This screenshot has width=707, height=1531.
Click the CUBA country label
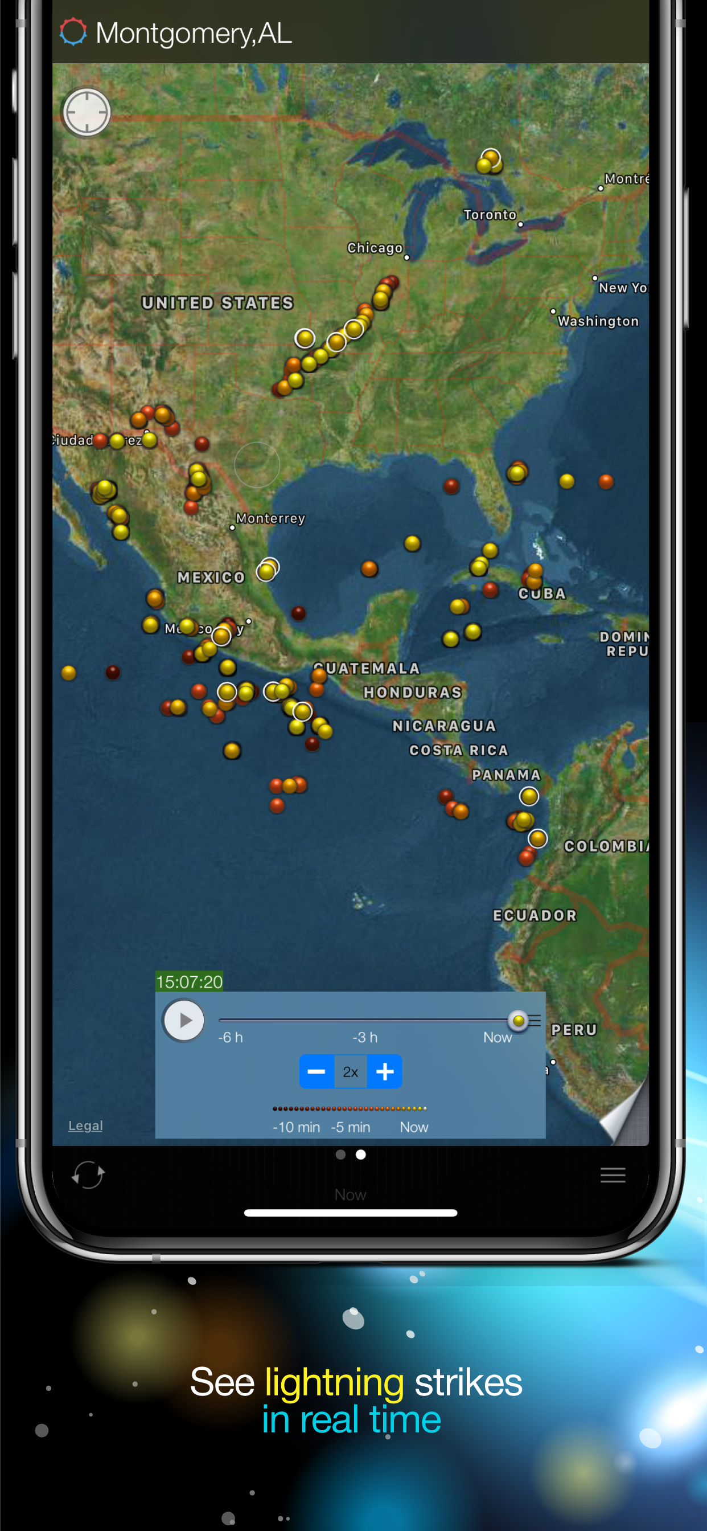click(x=542, y=593)
